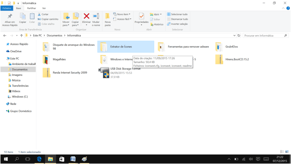Click Afixar em Acesso Rápido pin icon

10,17
